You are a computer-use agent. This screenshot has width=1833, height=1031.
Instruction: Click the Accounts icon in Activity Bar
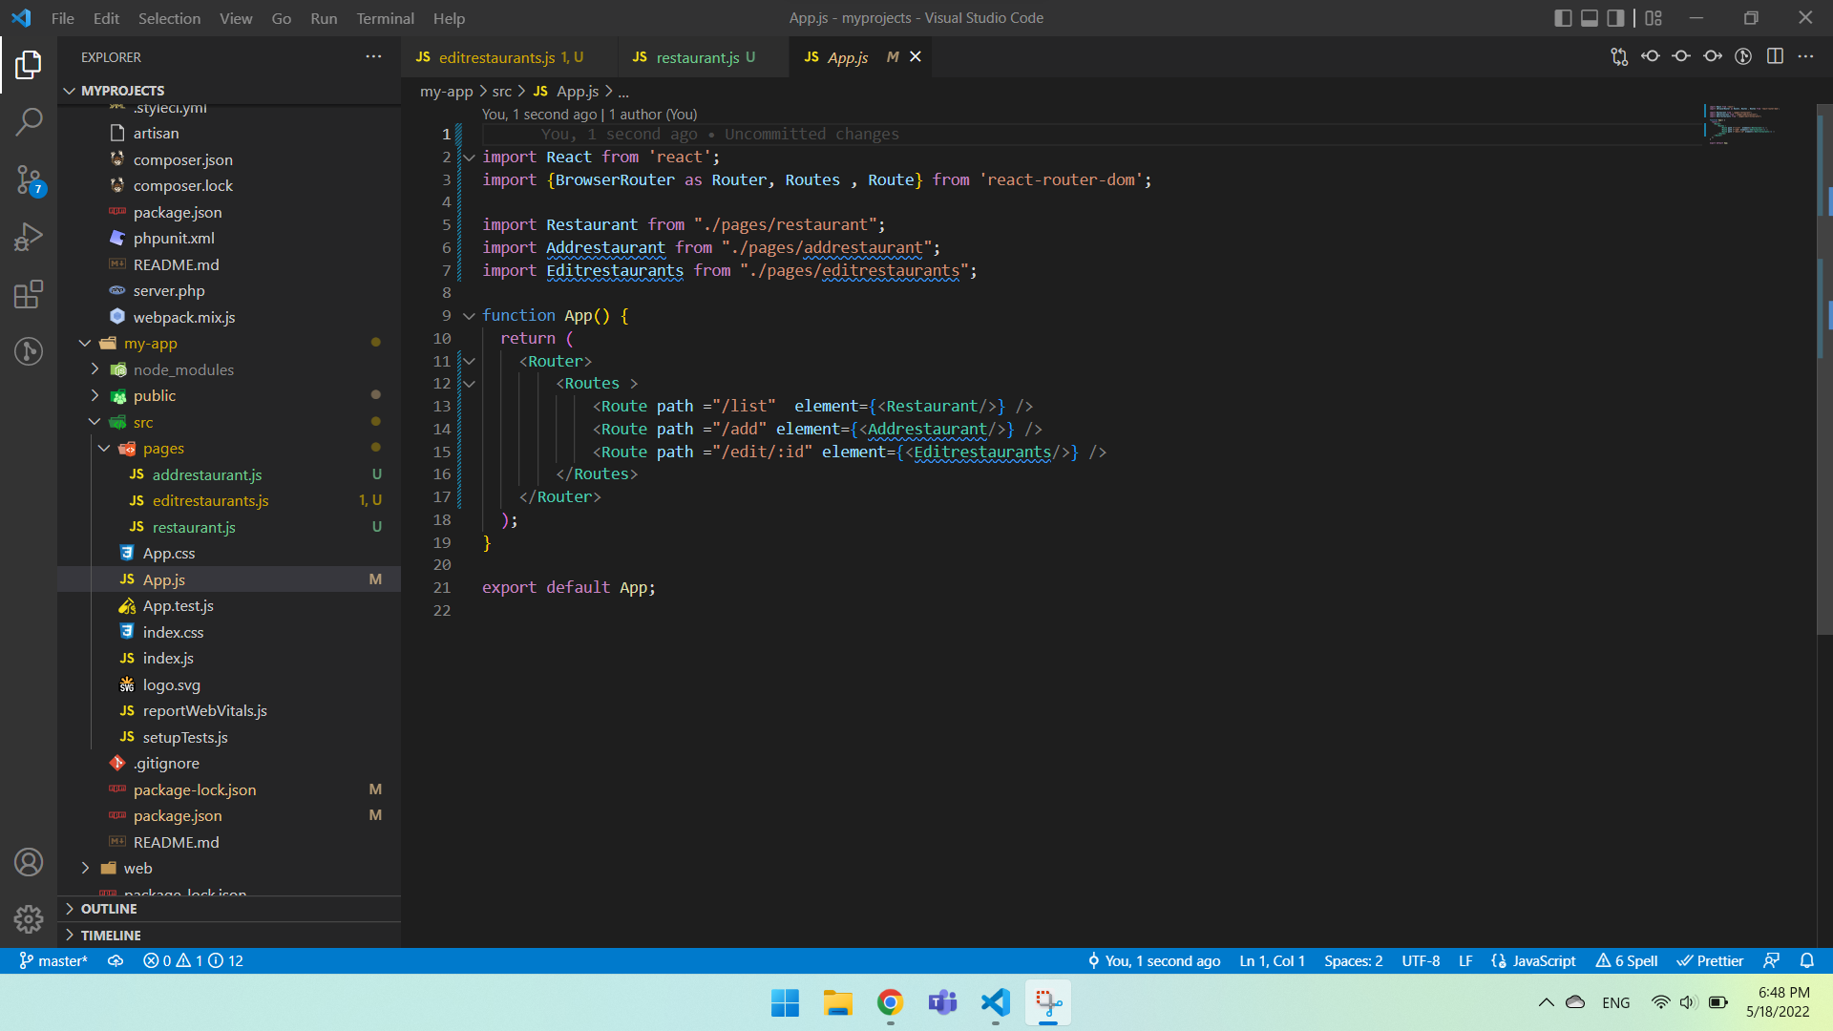tap(29, 861)
